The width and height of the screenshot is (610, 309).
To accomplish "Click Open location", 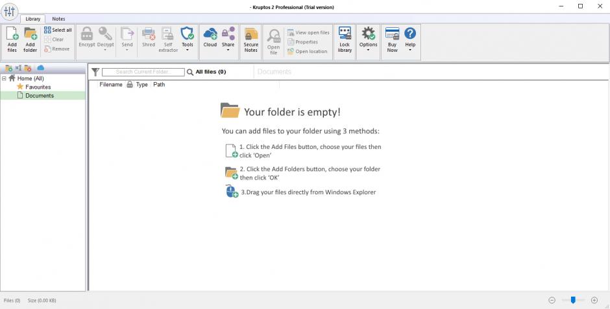I will [x=307, y=51].
